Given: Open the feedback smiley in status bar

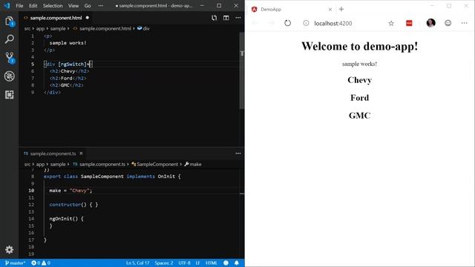Looking at the screenshot, I should click(226, 263).
